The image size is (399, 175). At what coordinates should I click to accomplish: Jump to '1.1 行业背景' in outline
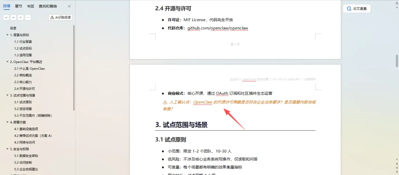click(23, 42)
